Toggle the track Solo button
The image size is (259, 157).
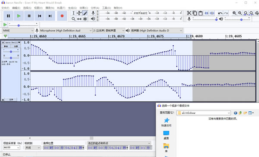coord(16,47)
